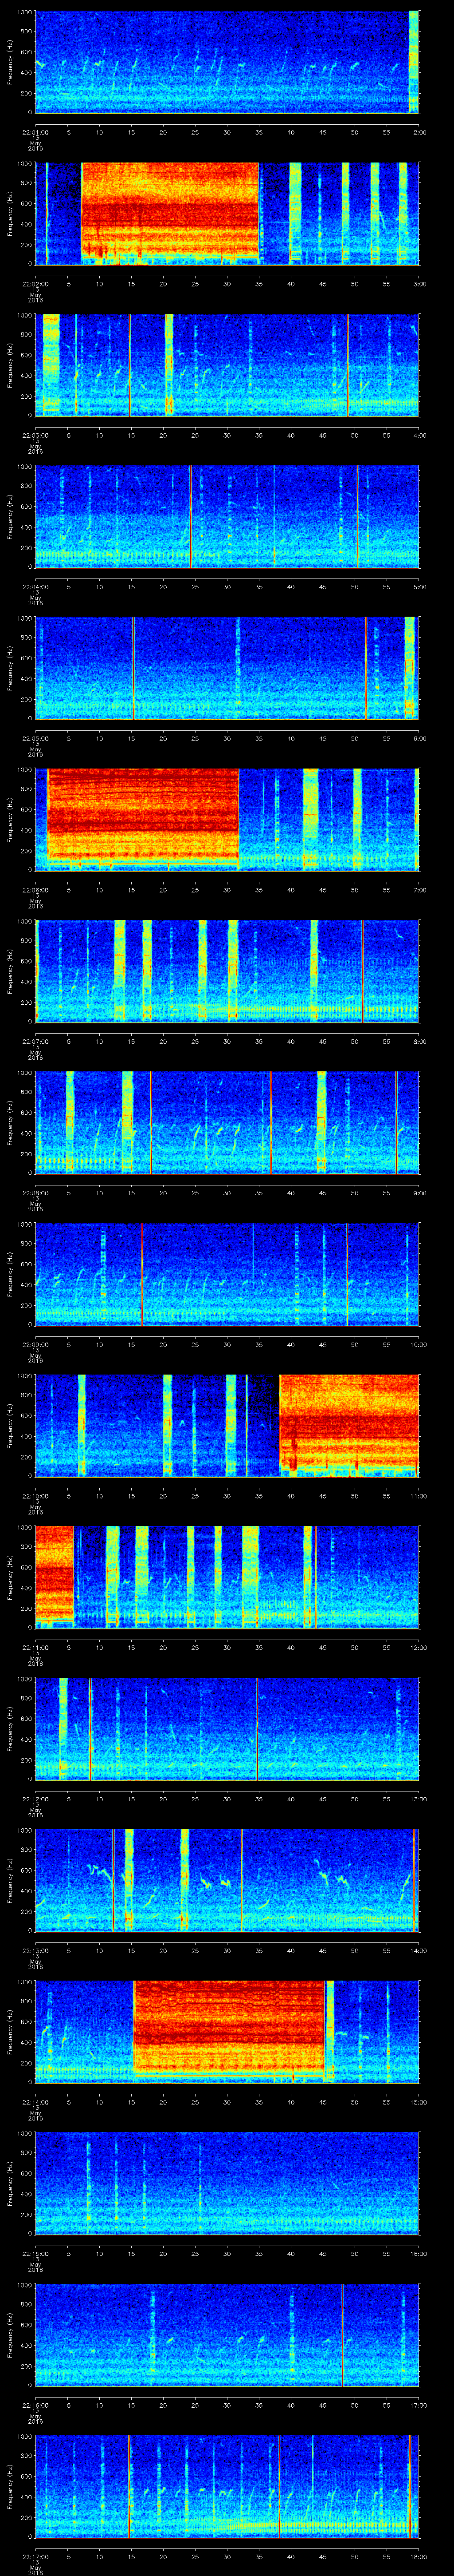The image size is (454, 2576).
Task: Select the spectrogram panel starting at 22:11:00
Action: 227,1577
